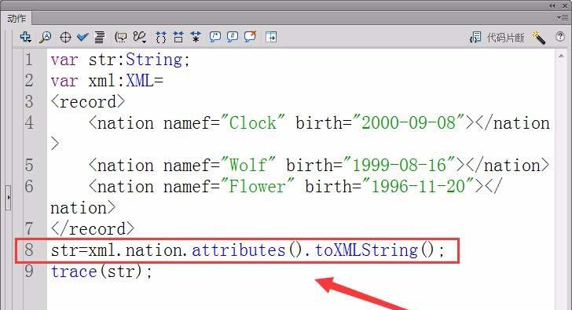Open the 代码片断 code snippets panel
The width and height of the screenshot is (572, 310).
pos(497,37)
